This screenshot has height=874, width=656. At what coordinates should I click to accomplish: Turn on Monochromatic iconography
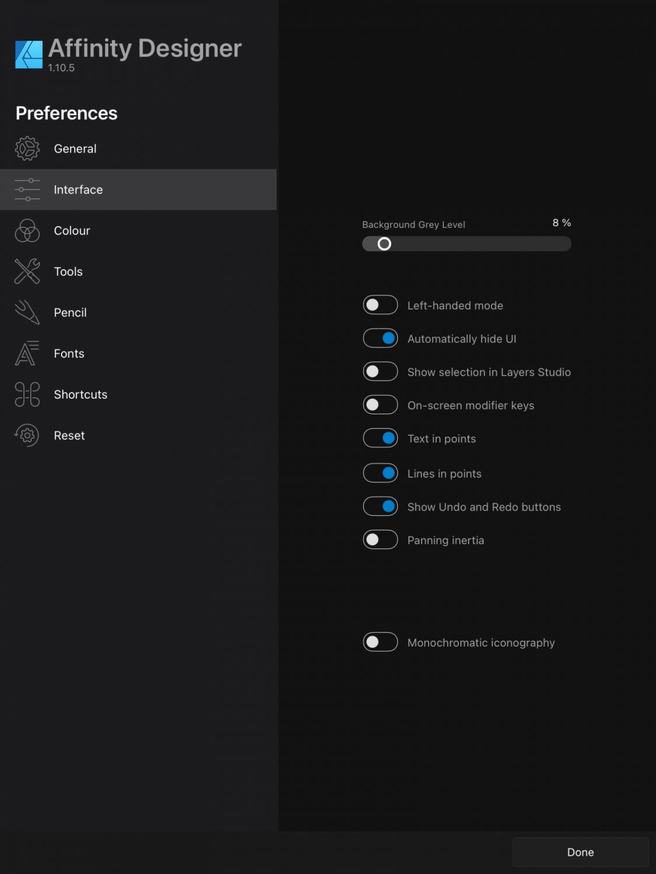pyautogui.click(x=380, y=642)
